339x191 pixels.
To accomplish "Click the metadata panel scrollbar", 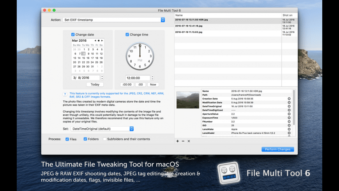I will click(x=294, y=108).
